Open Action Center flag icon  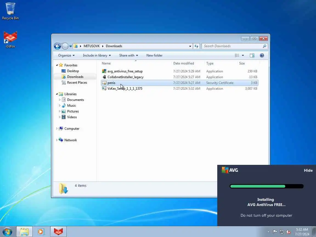[x=275, y=232]
